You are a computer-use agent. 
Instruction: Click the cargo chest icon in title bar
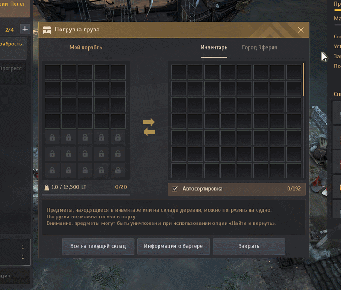pos(47,30)
